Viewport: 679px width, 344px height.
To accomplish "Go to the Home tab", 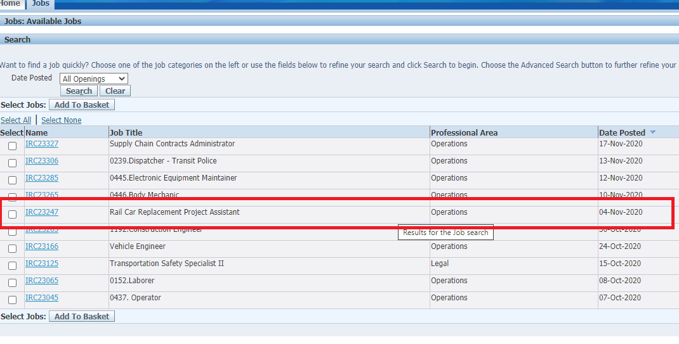I will (10, 3).
